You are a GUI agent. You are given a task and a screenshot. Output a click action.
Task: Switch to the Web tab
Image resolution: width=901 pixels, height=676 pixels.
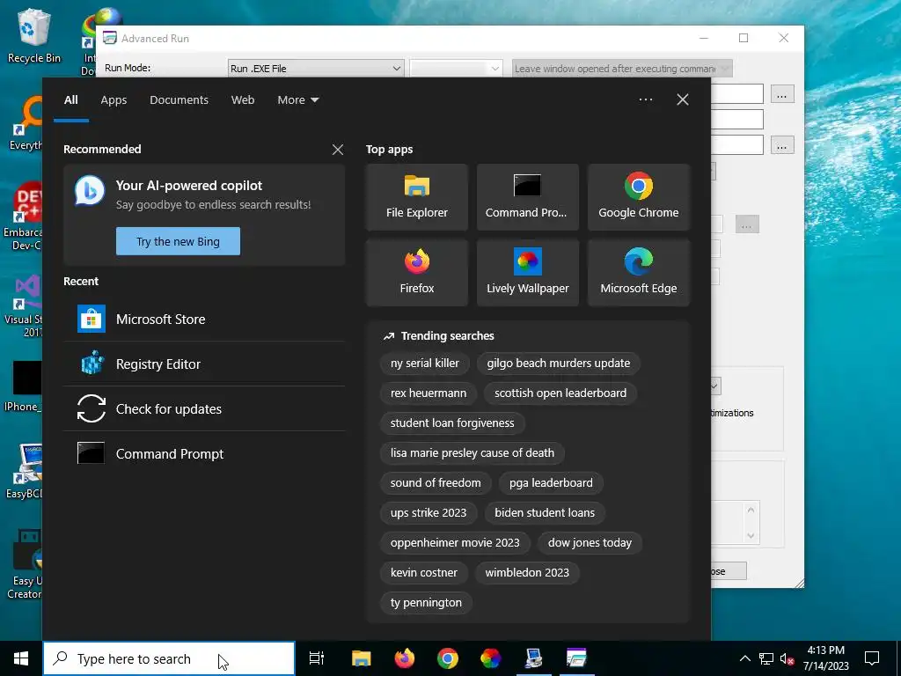coord(243,100)
